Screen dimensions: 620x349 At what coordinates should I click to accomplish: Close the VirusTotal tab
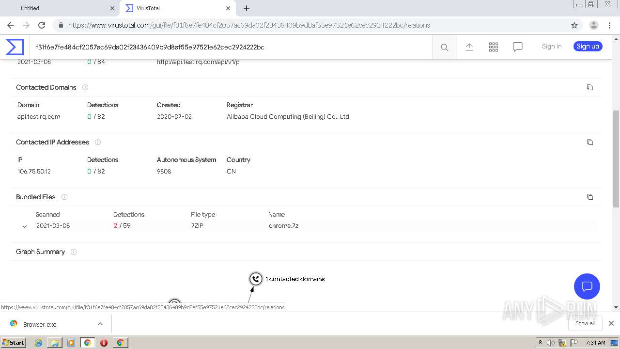point(228,8)
